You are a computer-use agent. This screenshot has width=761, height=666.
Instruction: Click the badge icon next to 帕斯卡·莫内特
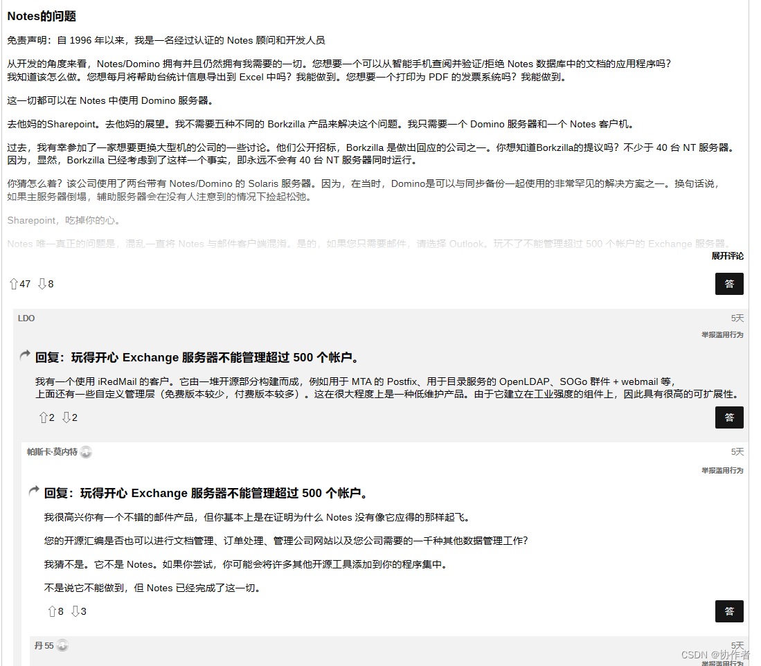click(x=86, y=452)
